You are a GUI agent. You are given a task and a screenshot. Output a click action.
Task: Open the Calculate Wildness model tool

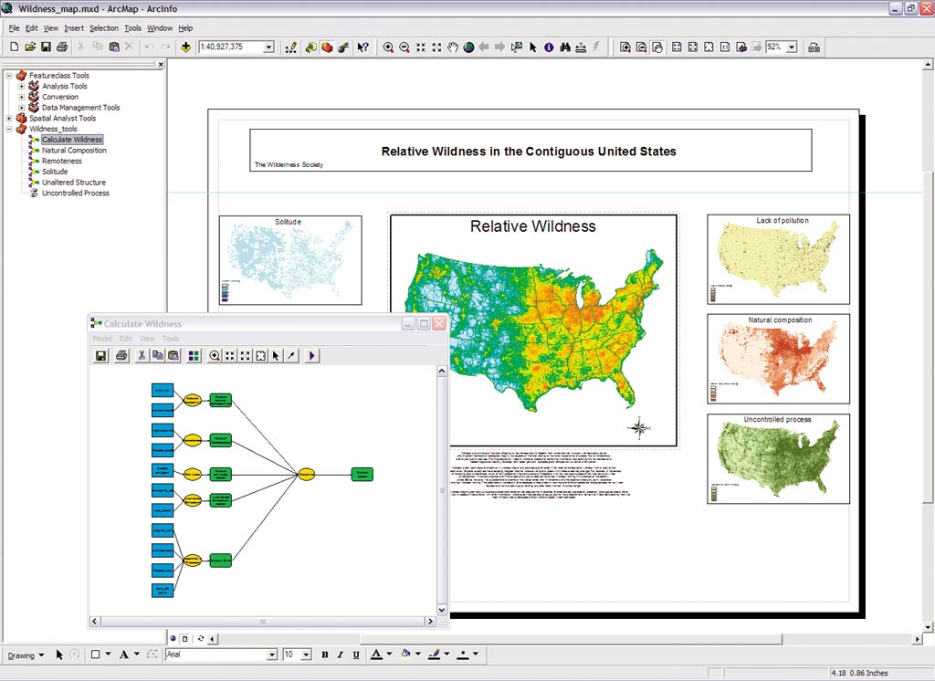point(71,140)
